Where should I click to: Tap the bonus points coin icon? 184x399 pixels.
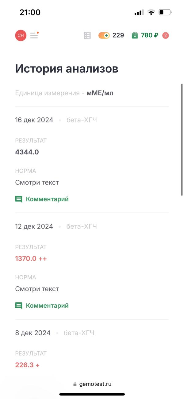click(x=104, y=35)
